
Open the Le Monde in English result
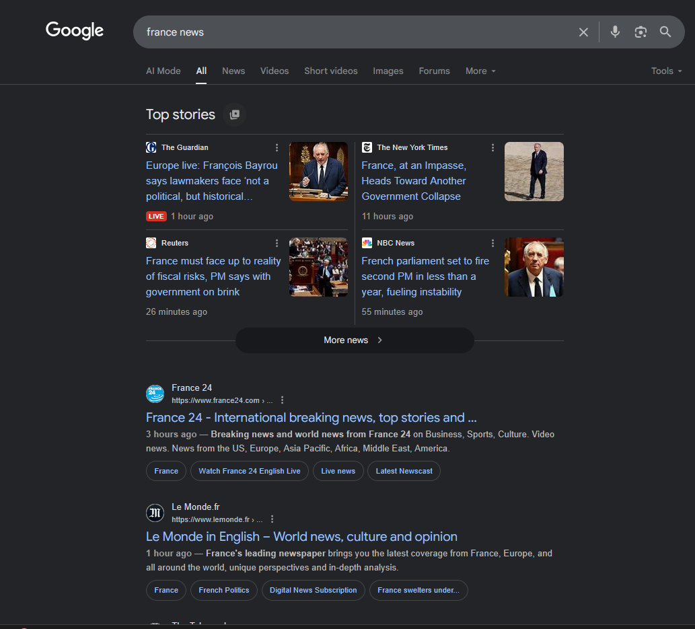pyautogui.click(x=301, y=536)
